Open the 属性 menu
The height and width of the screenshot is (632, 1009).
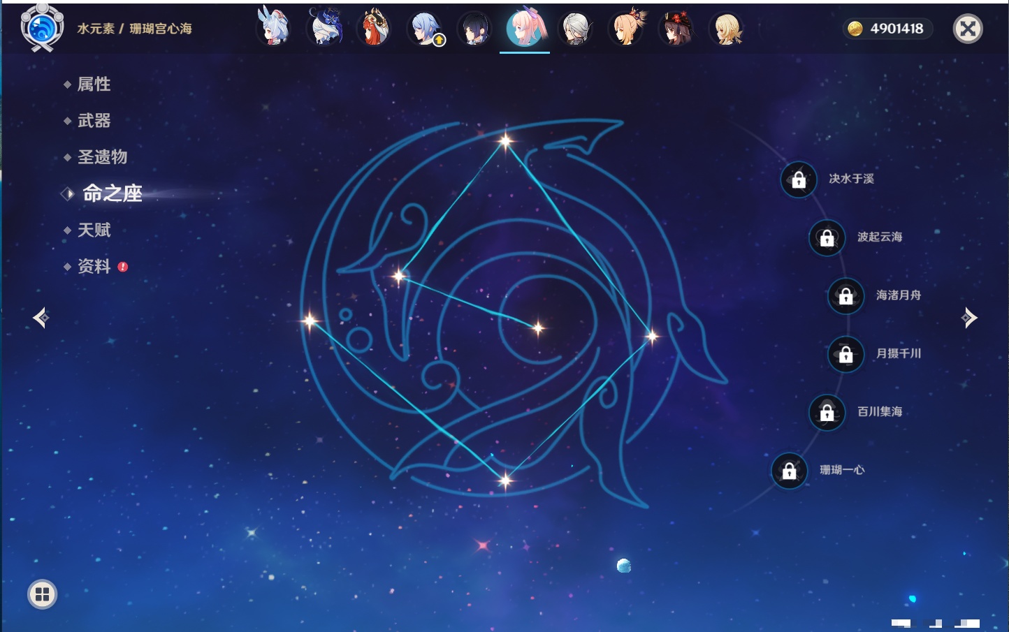[x=94, y=84]
